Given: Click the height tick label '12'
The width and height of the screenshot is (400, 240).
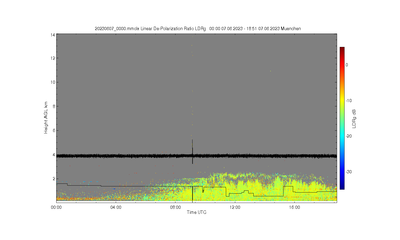Looking at the screenshot, I should pos(53,58).
